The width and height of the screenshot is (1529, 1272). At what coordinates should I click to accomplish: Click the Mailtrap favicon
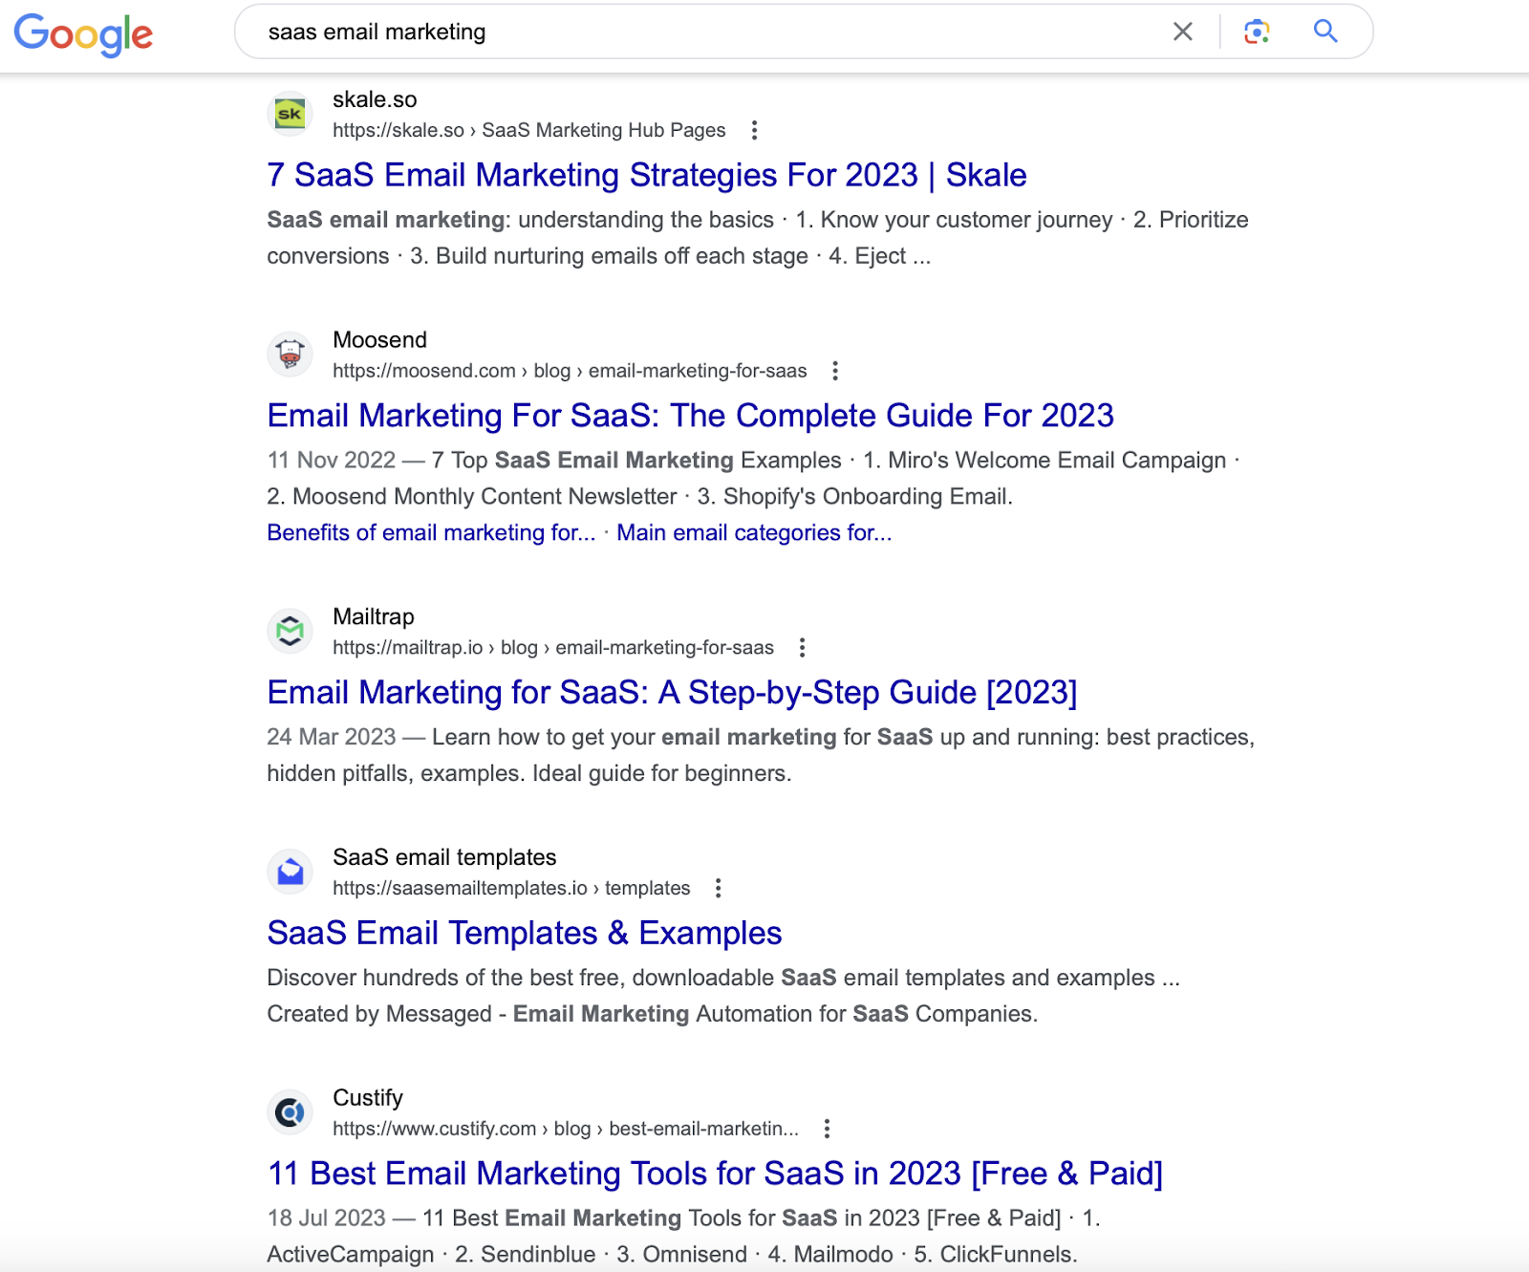click(x=290, y=632)
